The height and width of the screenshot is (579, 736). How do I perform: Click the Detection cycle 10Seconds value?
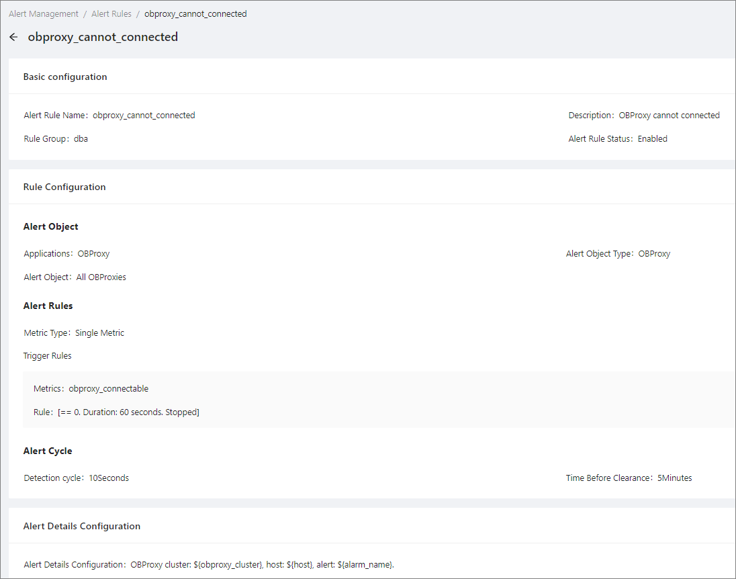click(x=109, y=478)
